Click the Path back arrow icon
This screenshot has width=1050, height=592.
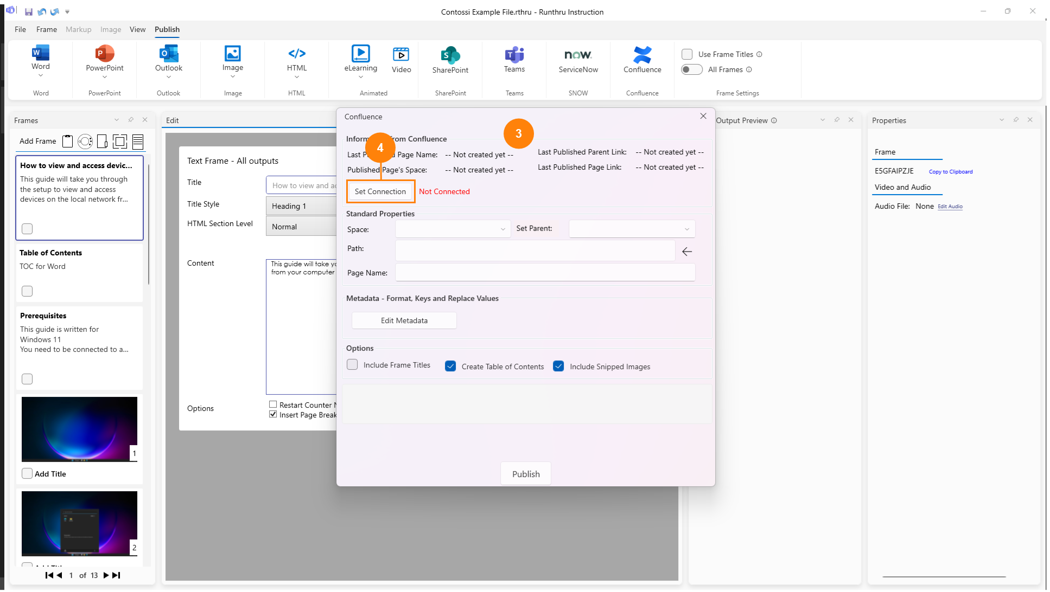point(686,252)
